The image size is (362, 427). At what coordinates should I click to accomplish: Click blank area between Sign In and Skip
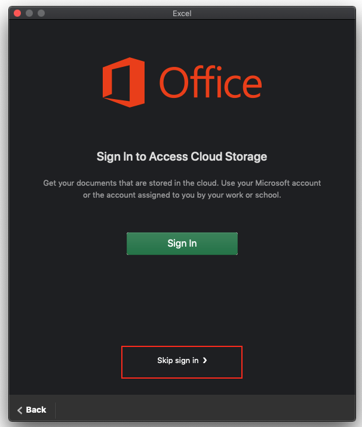coord(182,300)
